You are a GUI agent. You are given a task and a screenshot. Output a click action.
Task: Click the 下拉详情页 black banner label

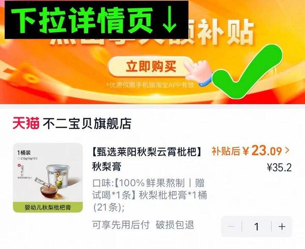[x=97, y=19]
